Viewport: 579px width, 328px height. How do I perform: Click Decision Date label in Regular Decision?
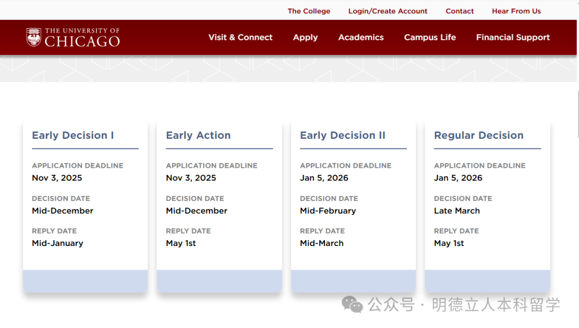[x=463, y=198]
